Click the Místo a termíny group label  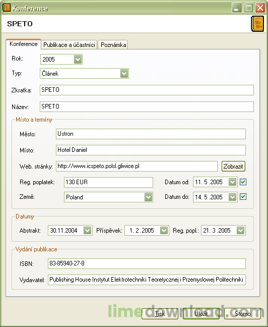point(34,120)
